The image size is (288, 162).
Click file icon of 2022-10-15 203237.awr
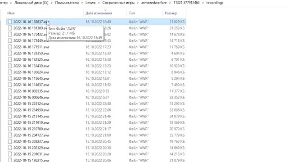[10, 141]
